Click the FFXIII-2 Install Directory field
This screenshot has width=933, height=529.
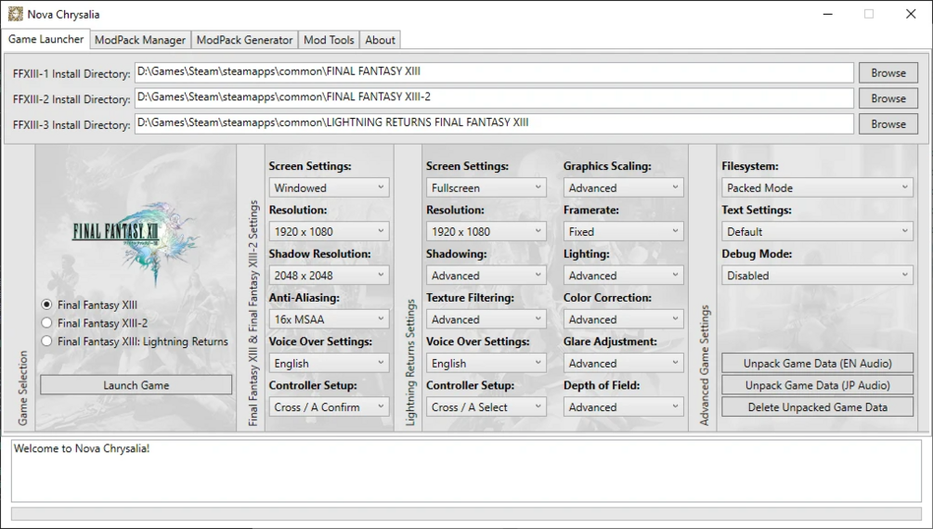pos(494,98)
